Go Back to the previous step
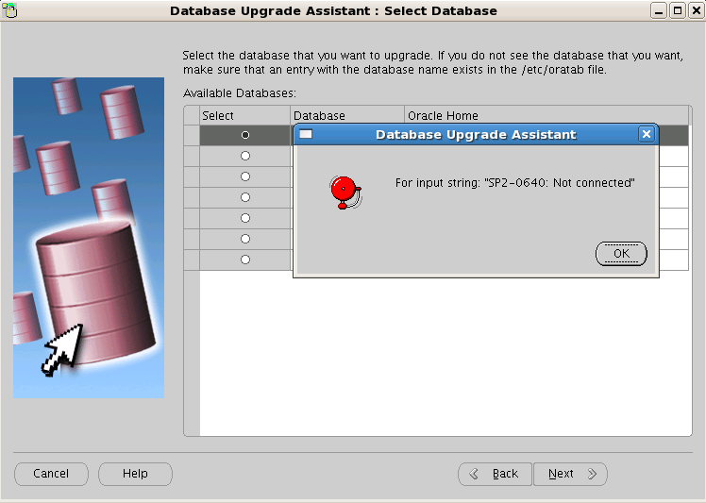Screen dimensions: 706x503 click(x=495, y=474)
